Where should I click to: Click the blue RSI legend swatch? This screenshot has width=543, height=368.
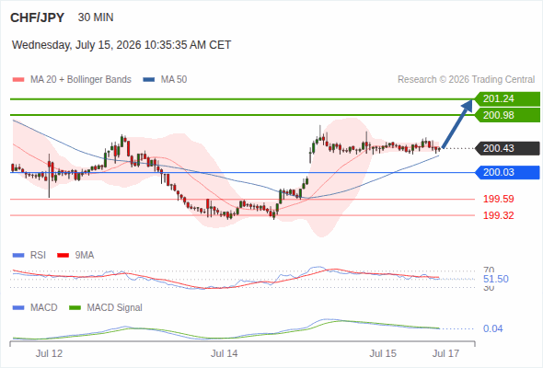coord(18,256)
